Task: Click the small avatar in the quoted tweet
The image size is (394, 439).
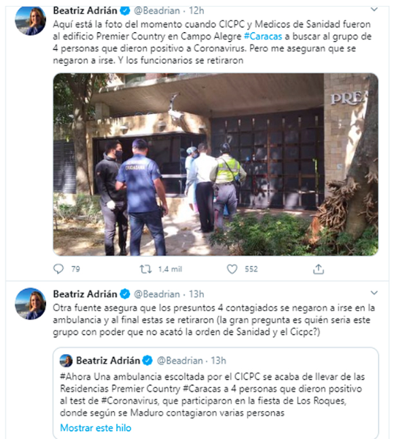Action: coord(66,361)
